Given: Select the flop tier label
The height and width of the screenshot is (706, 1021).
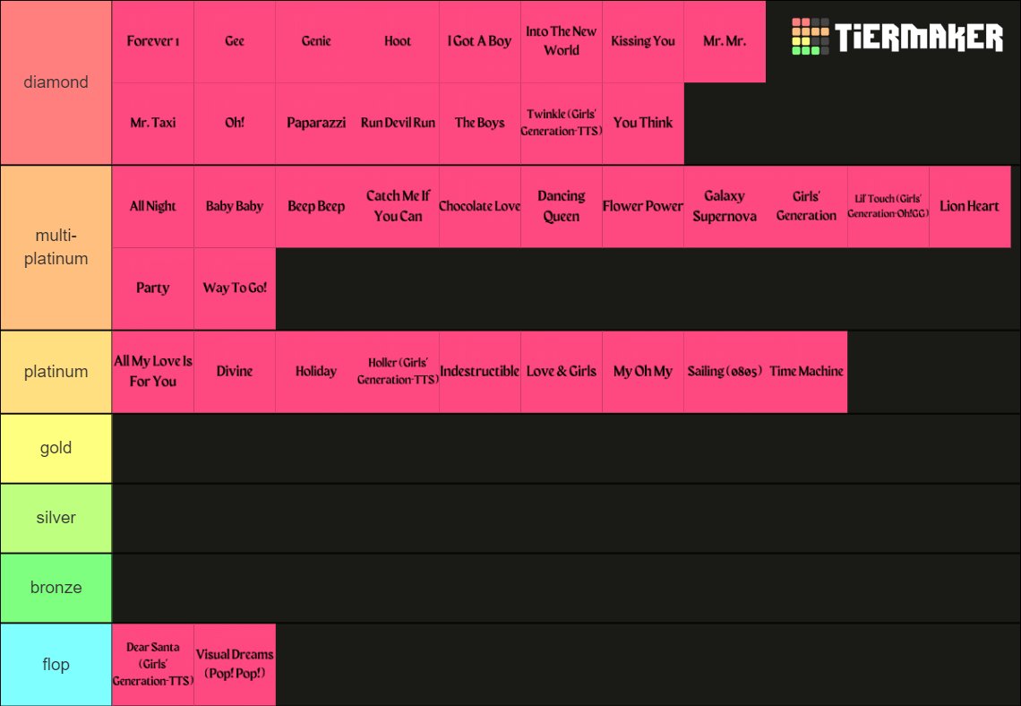Looking at the screenshot, I should click(56, 665).
